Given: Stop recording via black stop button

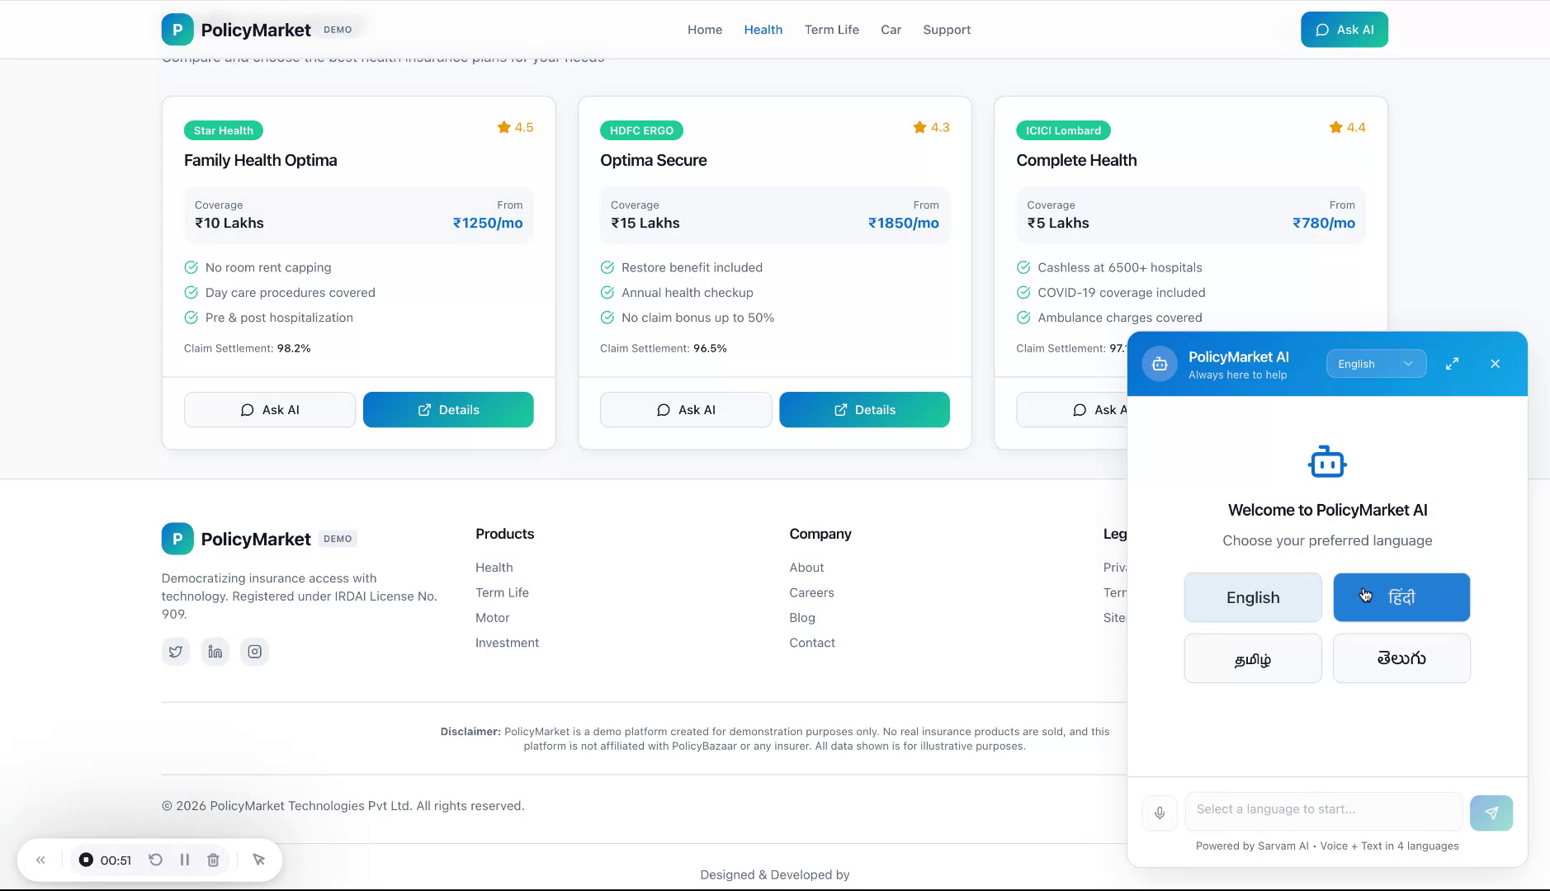Looking at the screenshot, I should click(x=86, y=859).
